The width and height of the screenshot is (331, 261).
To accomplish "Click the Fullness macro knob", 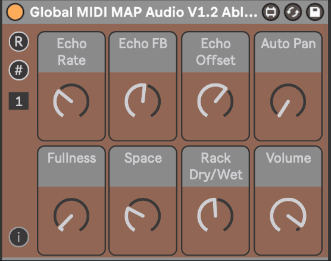I will (x=71, y=215).
